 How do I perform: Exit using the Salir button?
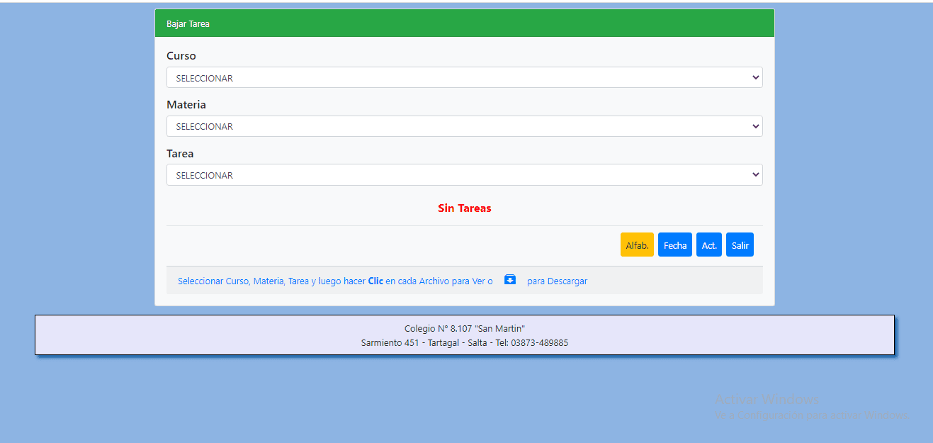click(x=740, y=245)
